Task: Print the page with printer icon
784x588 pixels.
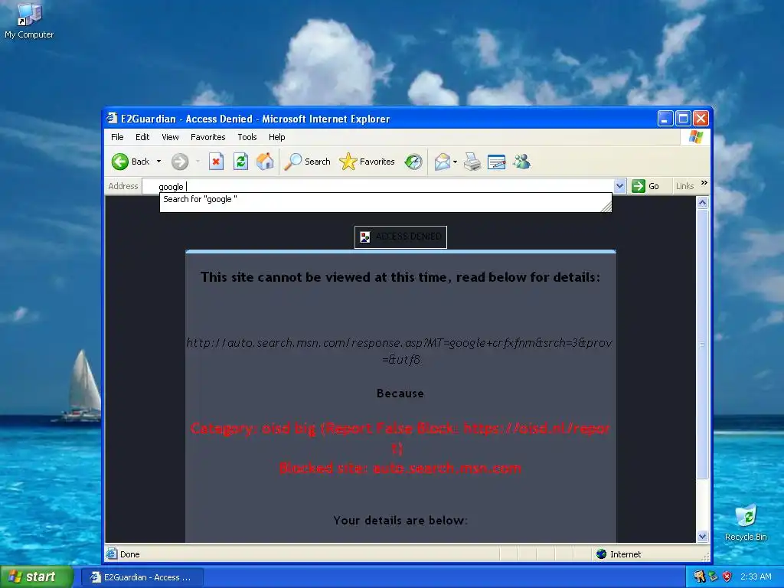Action: click(x=472, y=162)
